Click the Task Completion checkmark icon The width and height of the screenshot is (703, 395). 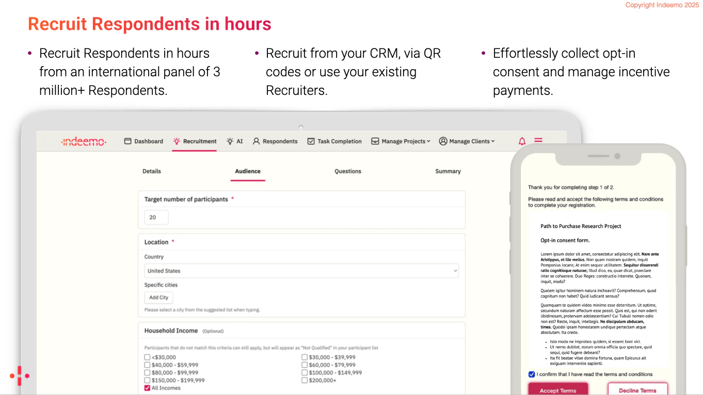pyautogui.click(x=311, y=141)
